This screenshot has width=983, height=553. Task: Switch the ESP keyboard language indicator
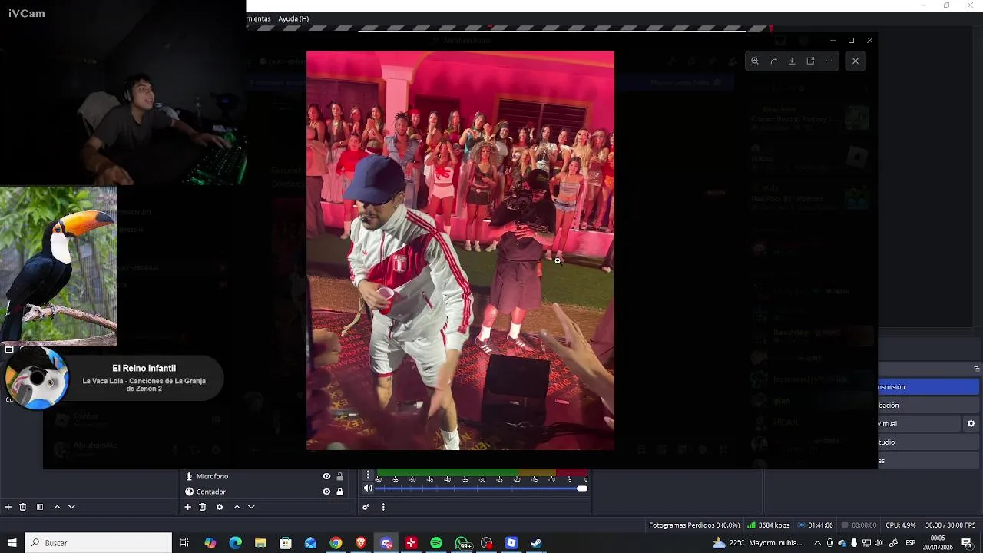910,543
